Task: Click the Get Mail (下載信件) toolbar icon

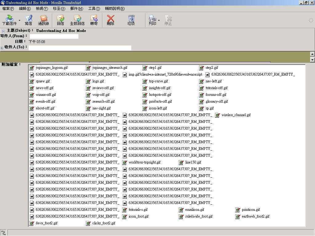Action: pos(9,19)
